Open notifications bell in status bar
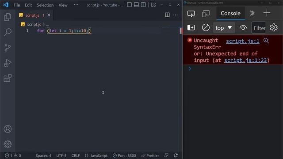 [176, 155]
